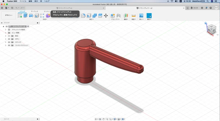Open the data panel grid icon
Image resolution: width=220 pixels, height=121 pixels.
click(2, 8)
